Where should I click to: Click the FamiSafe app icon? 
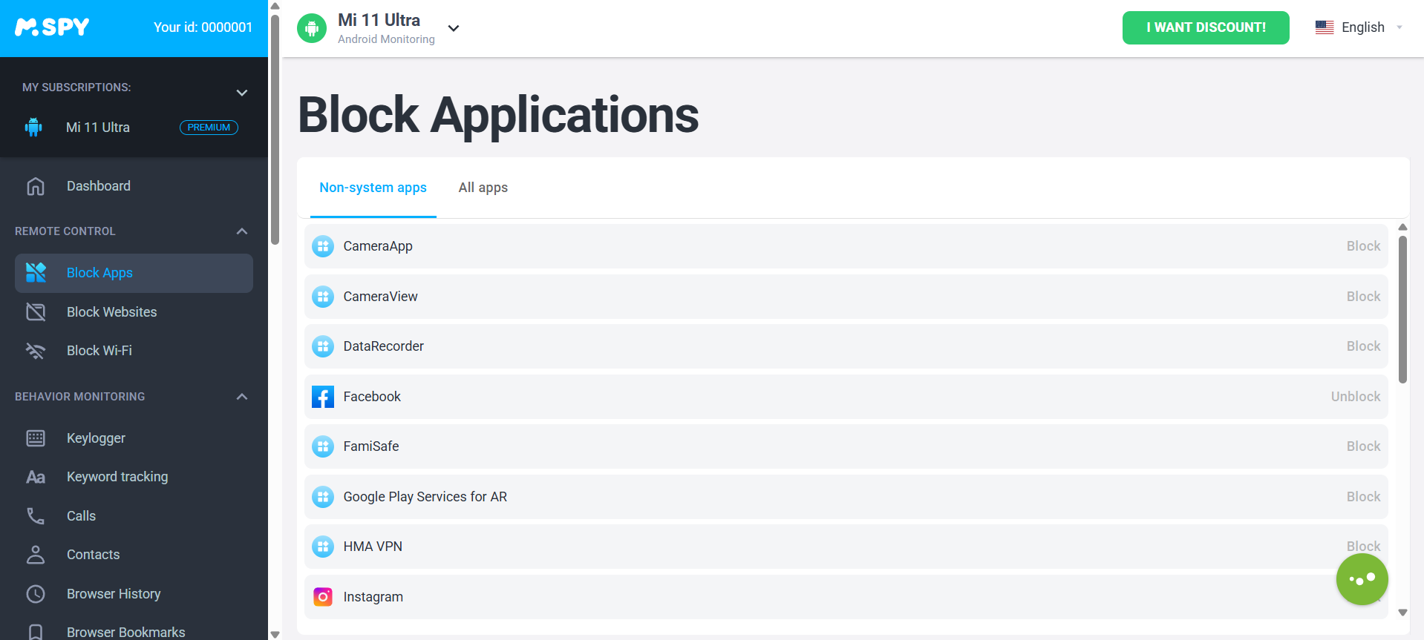(323, 446)
